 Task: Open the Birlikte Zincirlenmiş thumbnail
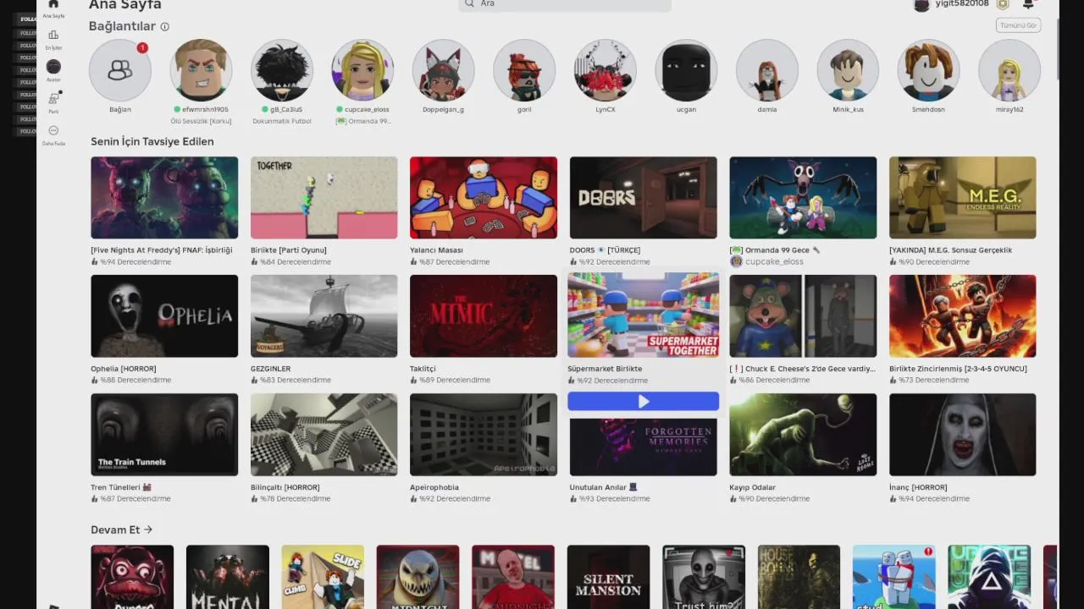[x=963, y=316]
